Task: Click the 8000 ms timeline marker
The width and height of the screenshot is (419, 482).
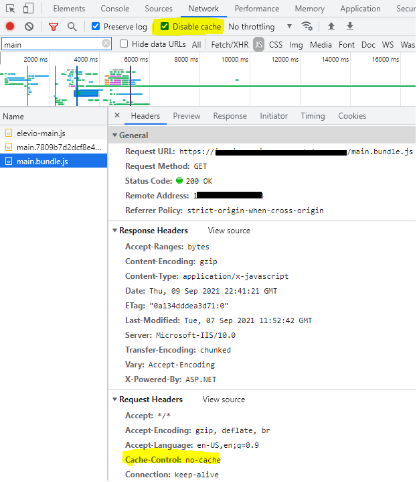Action: [186, 59]
